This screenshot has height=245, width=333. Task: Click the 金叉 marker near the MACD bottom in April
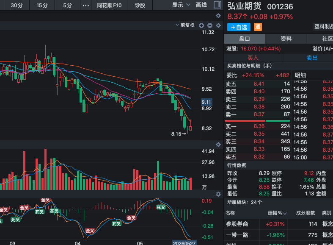pos(90,231)
